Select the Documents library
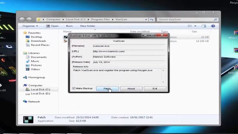Viewport: 238px width, 134px height. [39, 57]
